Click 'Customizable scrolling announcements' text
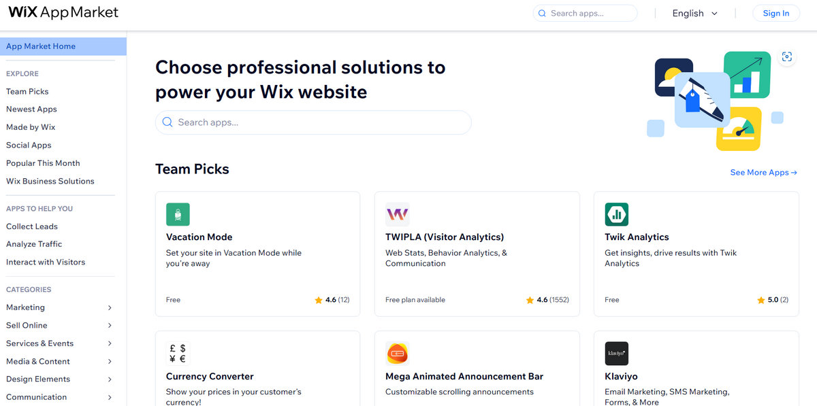This screenshot has width=817, height=406. [460, 392]
